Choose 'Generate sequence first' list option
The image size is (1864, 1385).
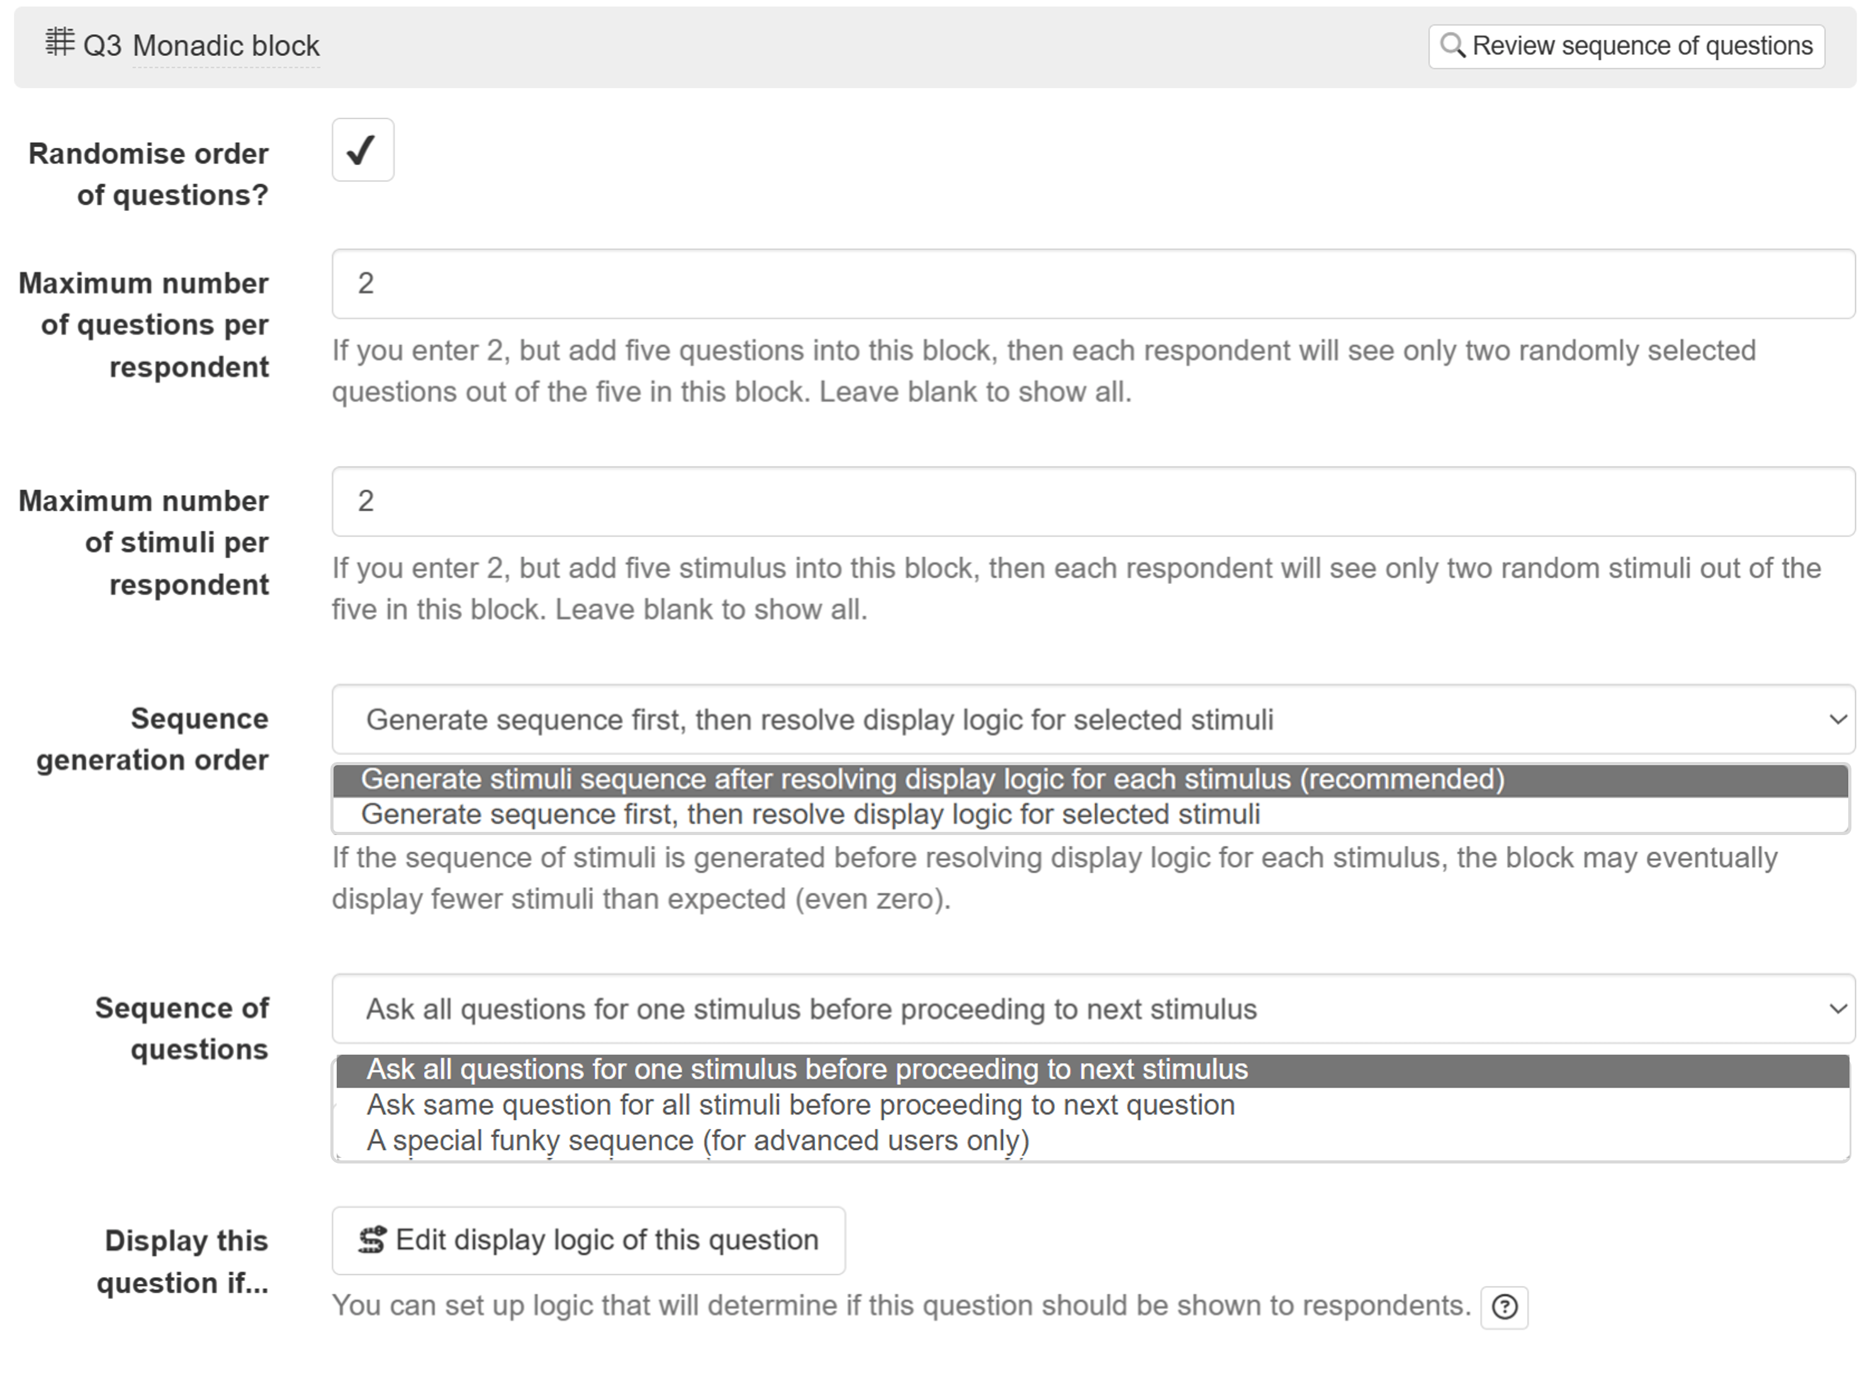click(810, 815)
